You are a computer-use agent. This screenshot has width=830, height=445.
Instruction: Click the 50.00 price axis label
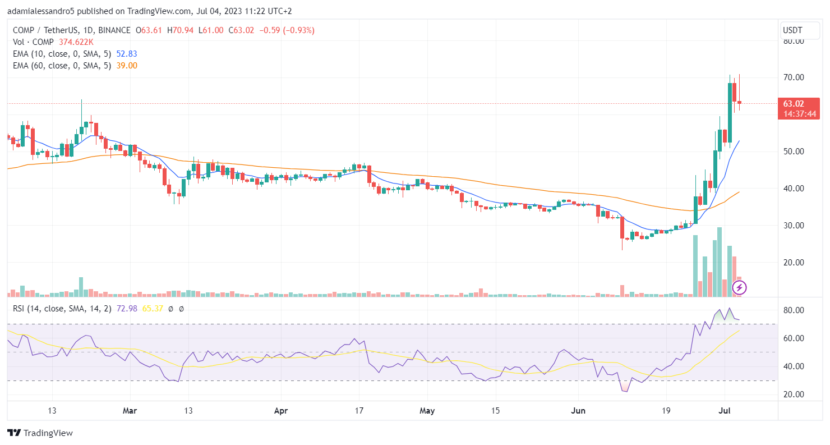(x=794, y=152)
